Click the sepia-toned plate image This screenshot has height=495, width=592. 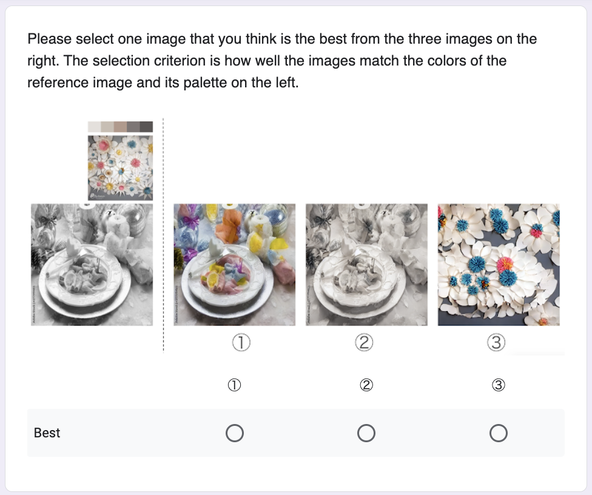pos(366,264)
